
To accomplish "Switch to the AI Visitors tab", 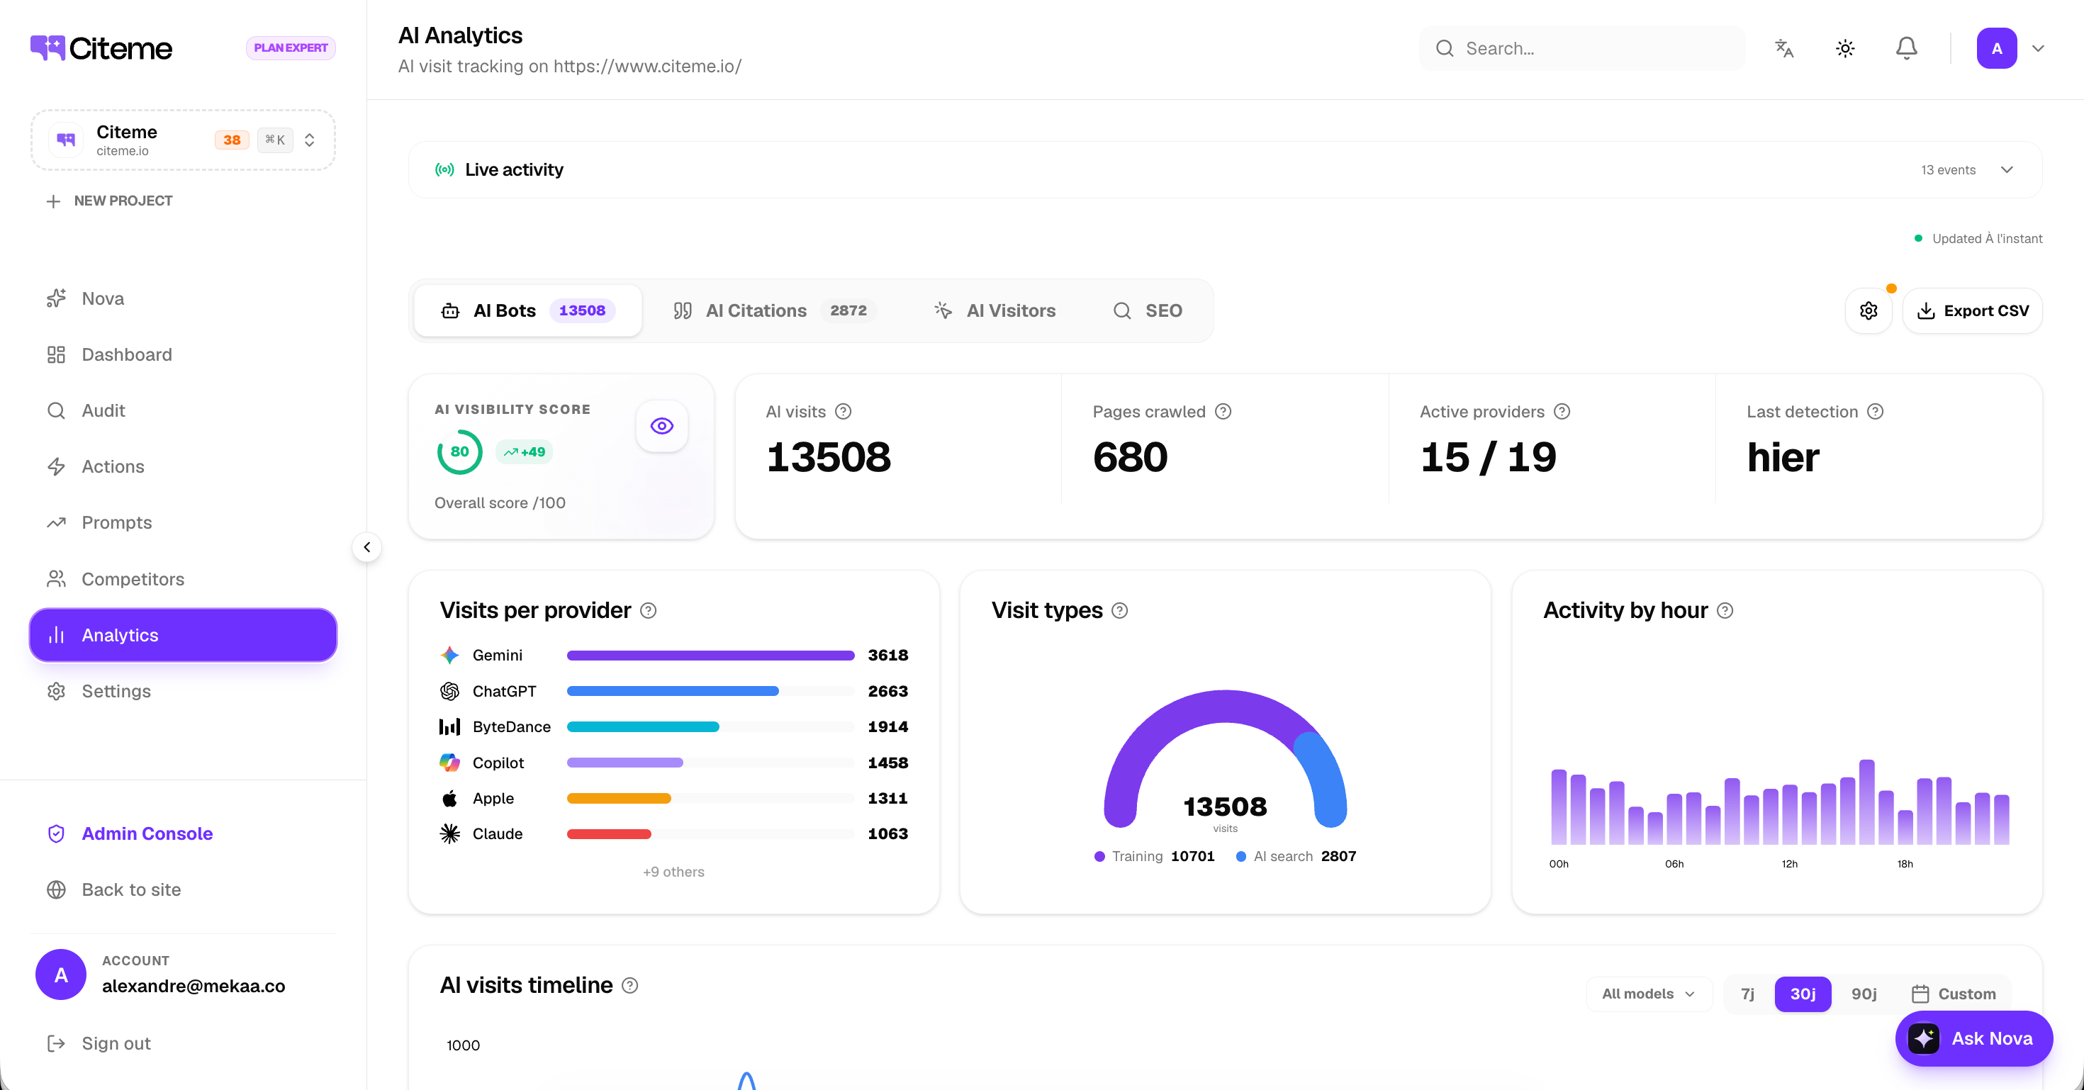I will click(x=995, y=310).
